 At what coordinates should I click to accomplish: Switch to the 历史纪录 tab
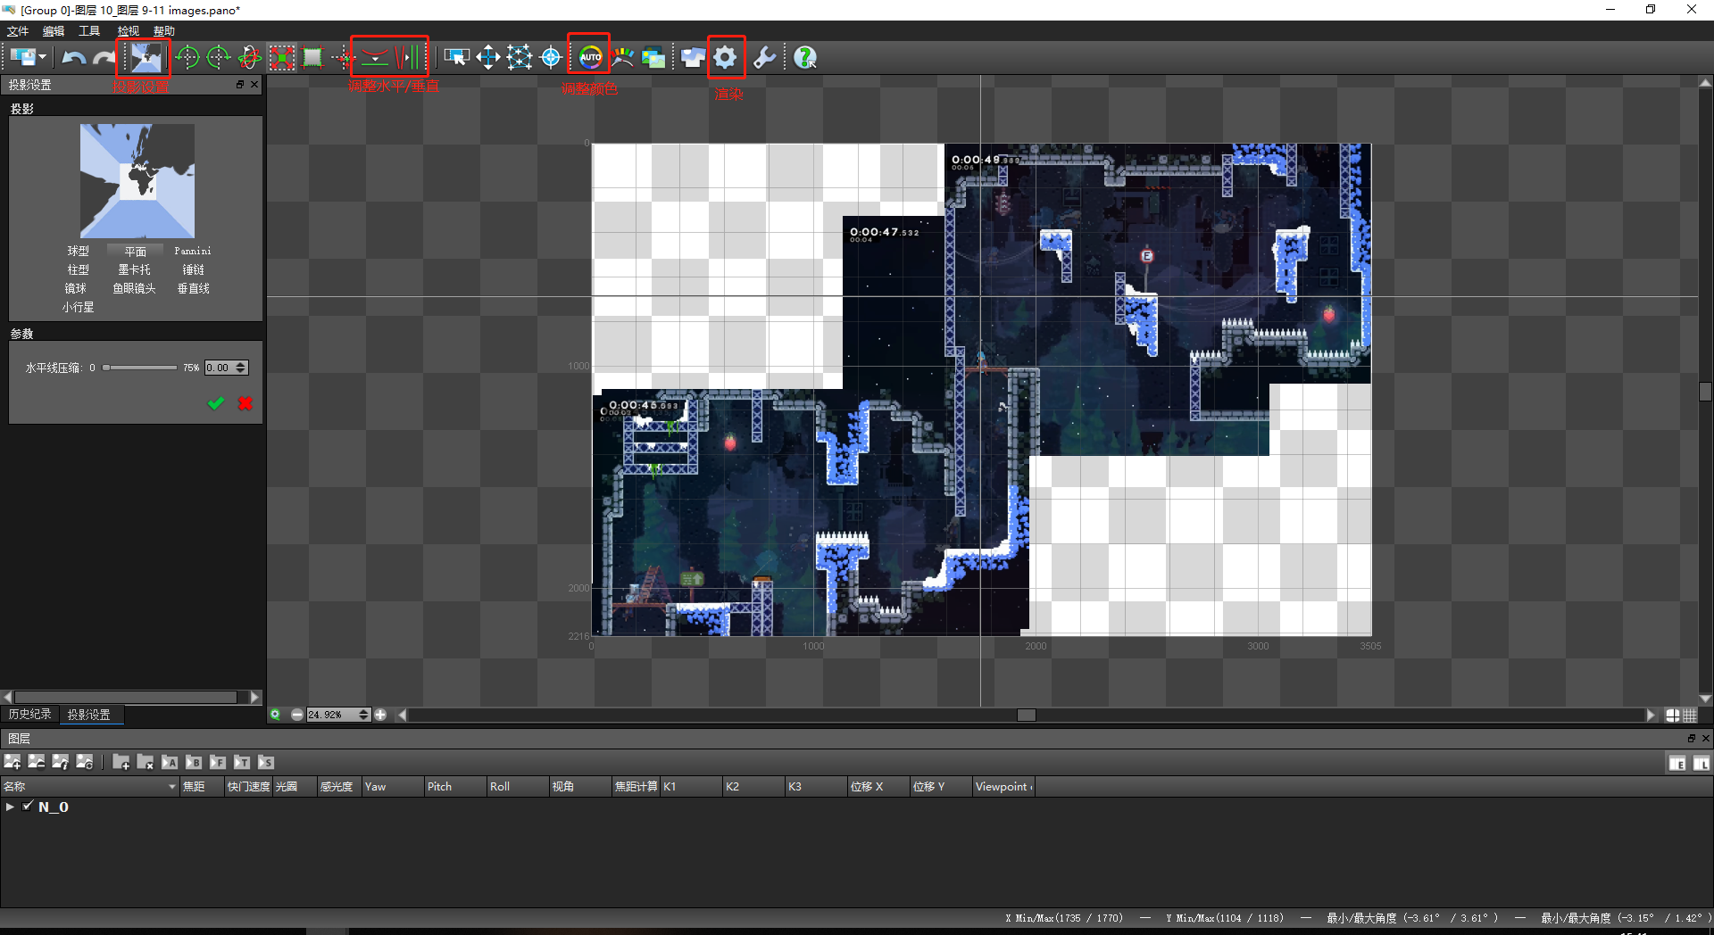[29, 715]
